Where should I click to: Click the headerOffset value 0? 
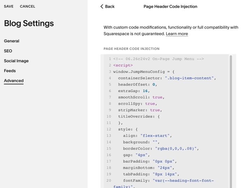154,84
